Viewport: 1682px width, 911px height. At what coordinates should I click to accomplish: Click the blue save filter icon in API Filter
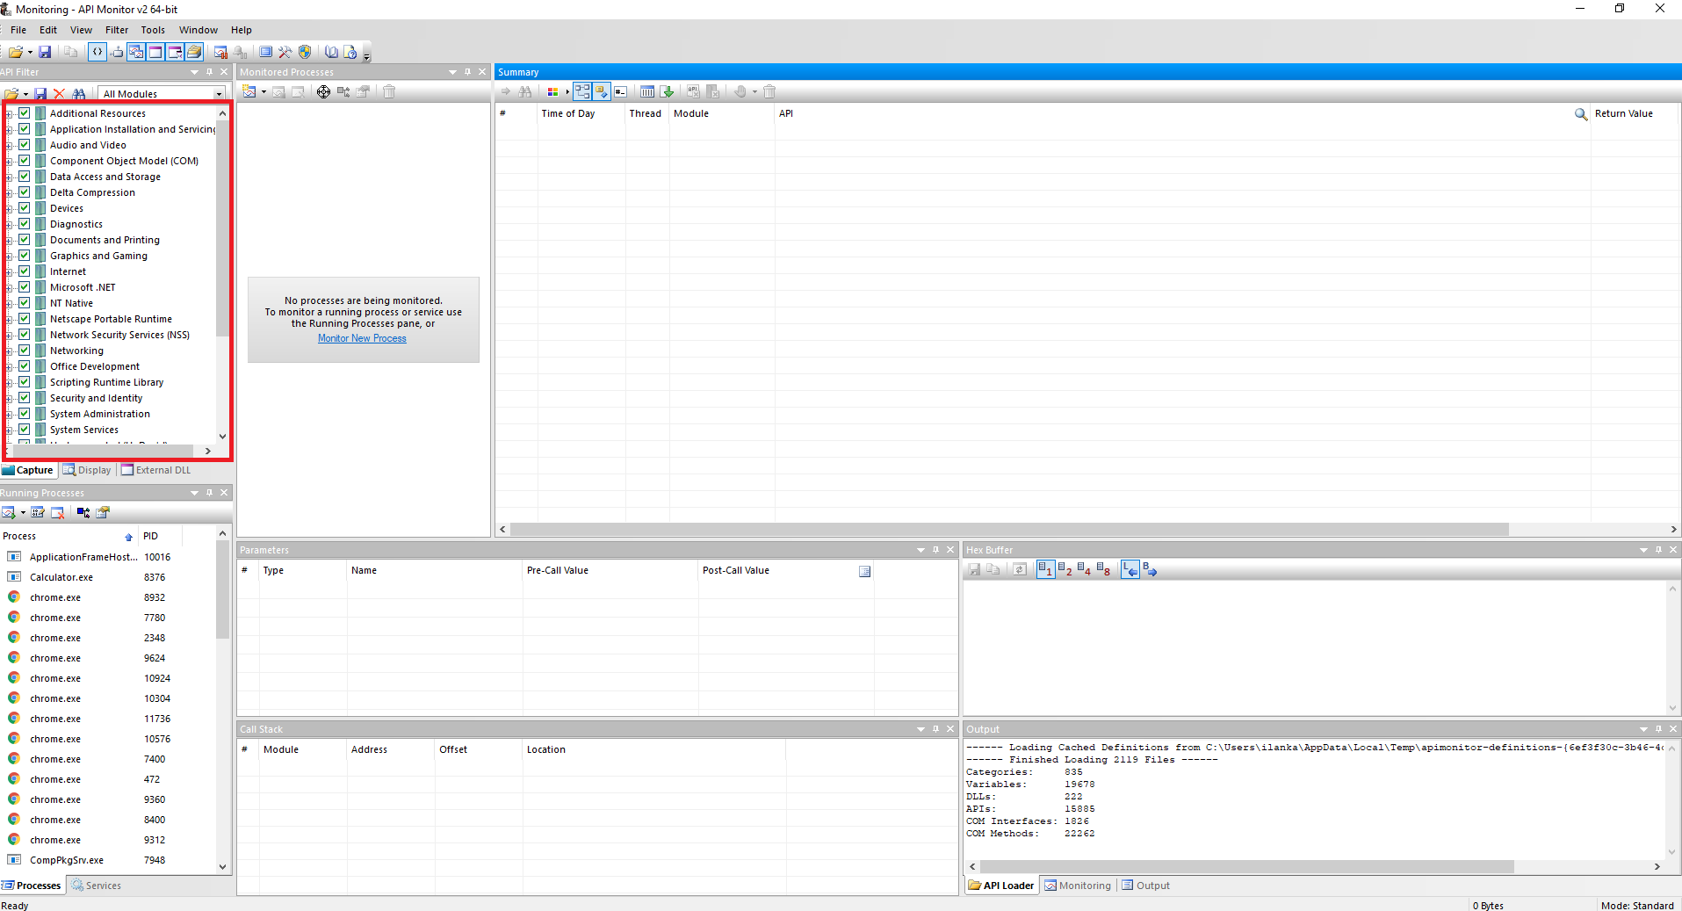pos(40,94)
